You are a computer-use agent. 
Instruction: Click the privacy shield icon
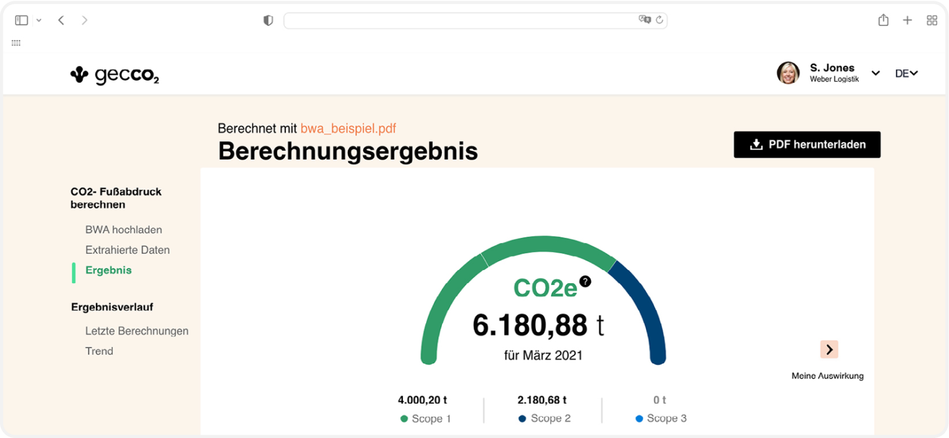268,21
